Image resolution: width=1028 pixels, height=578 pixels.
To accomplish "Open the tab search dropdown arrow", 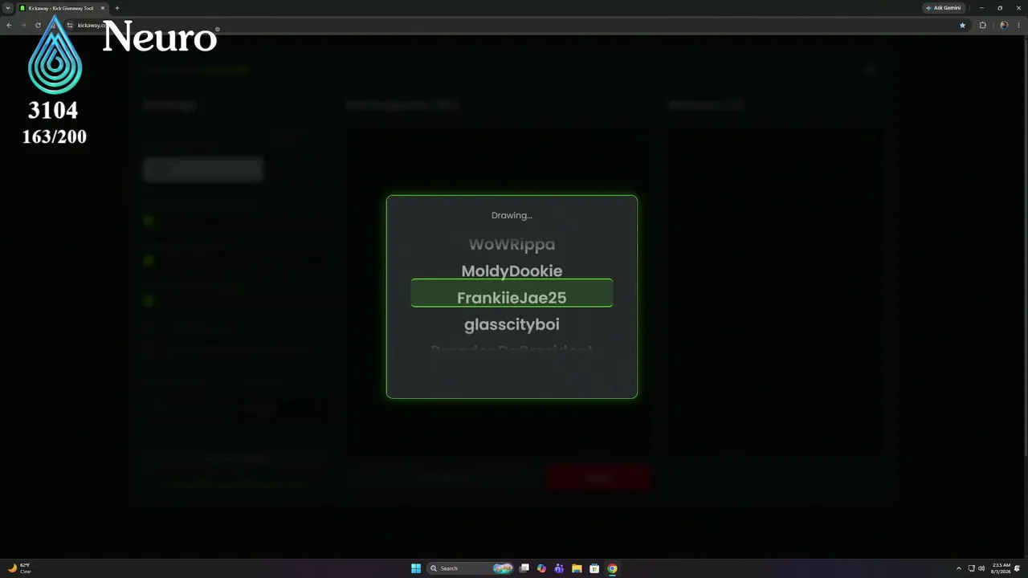I will pos(8,8).
